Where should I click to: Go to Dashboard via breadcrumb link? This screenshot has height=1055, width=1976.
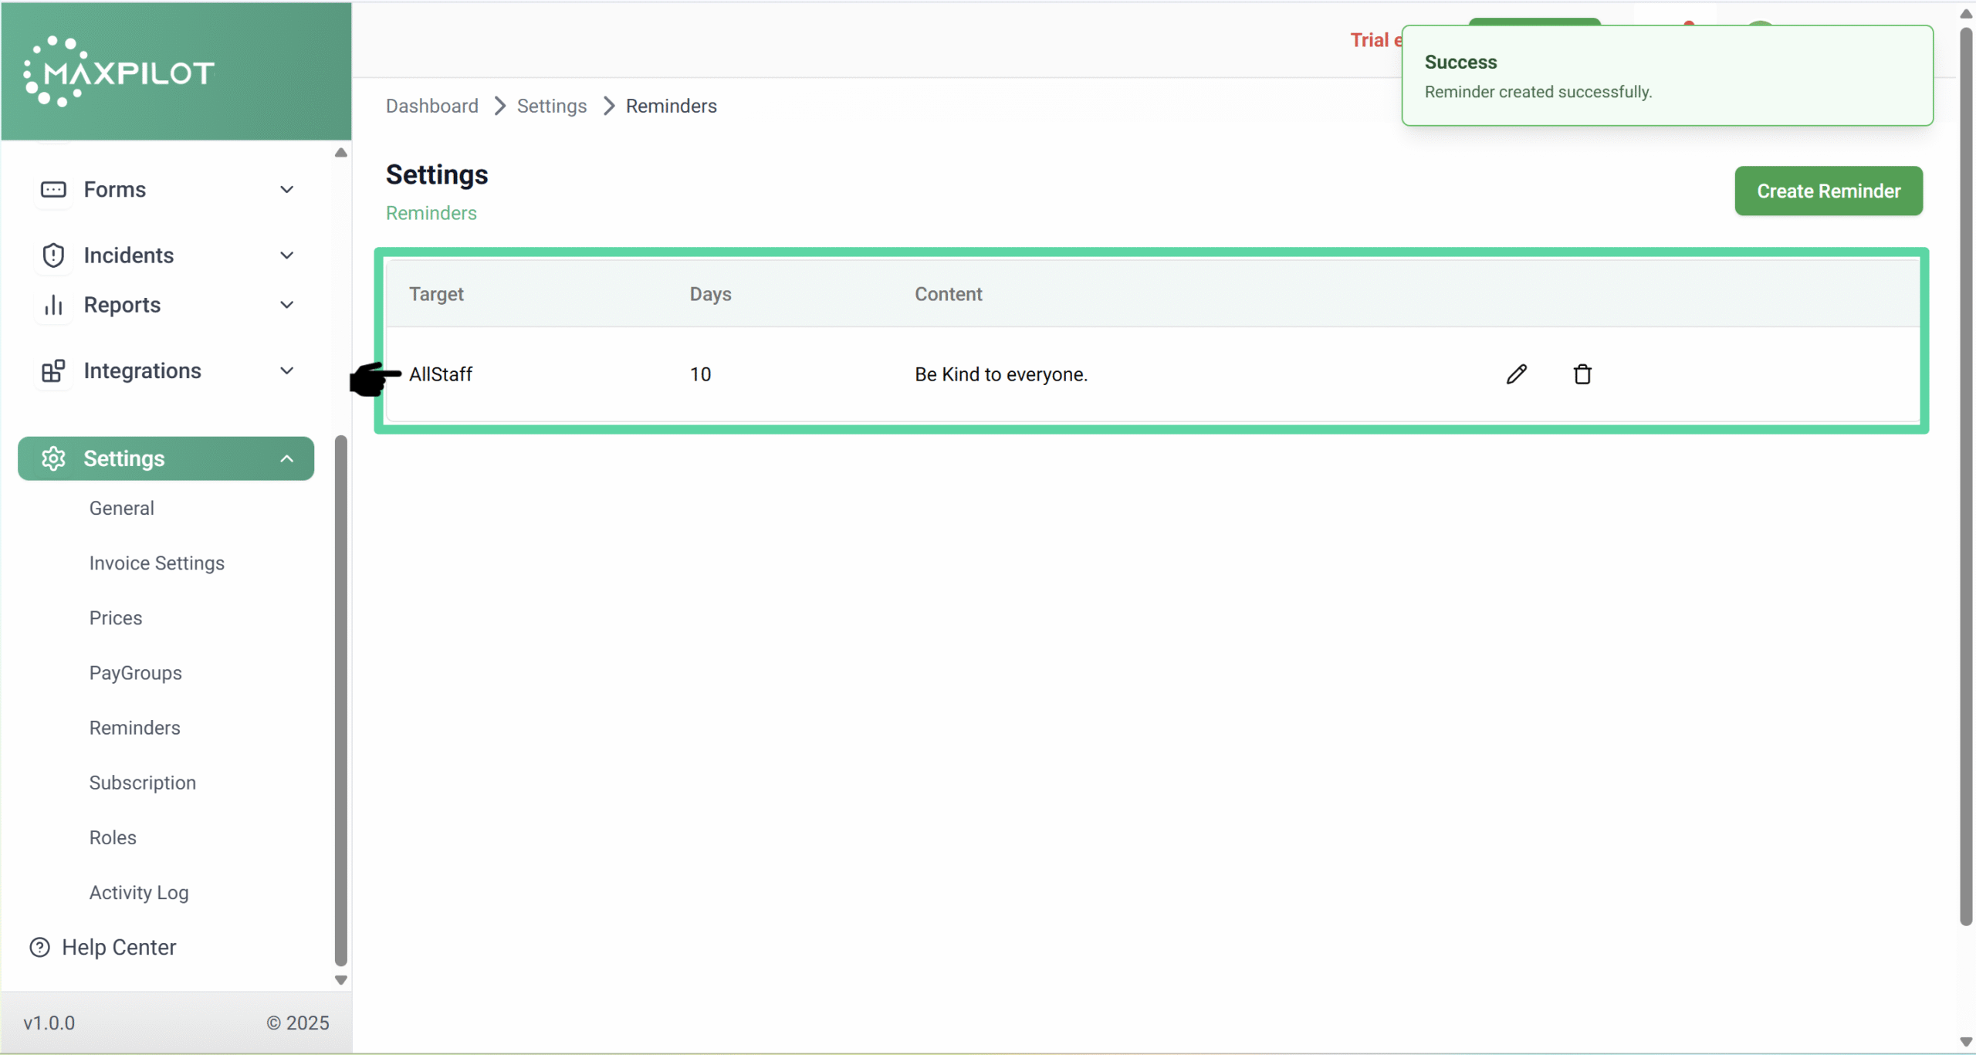point(431,106)
